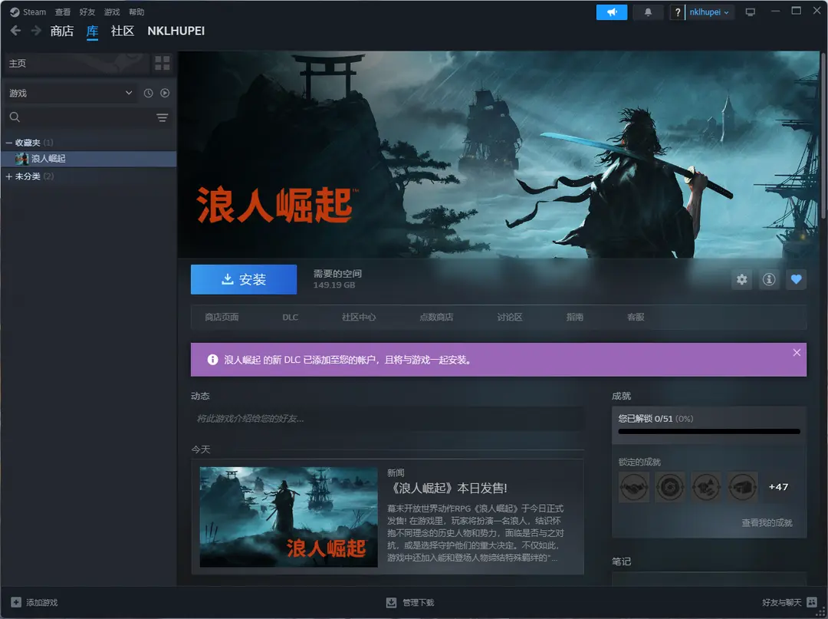828x619 pixels.
Task: Click the blue 安装 install button
Action: [x=244, y=279]
